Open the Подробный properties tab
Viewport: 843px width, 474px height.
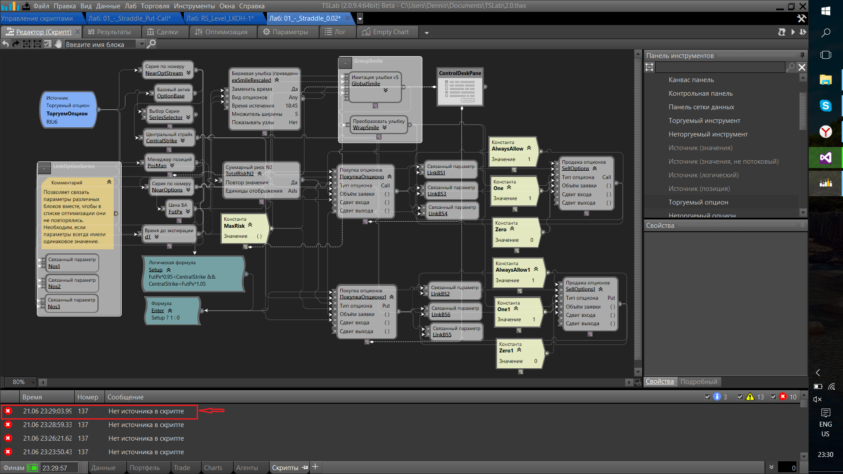coord(699,382)
